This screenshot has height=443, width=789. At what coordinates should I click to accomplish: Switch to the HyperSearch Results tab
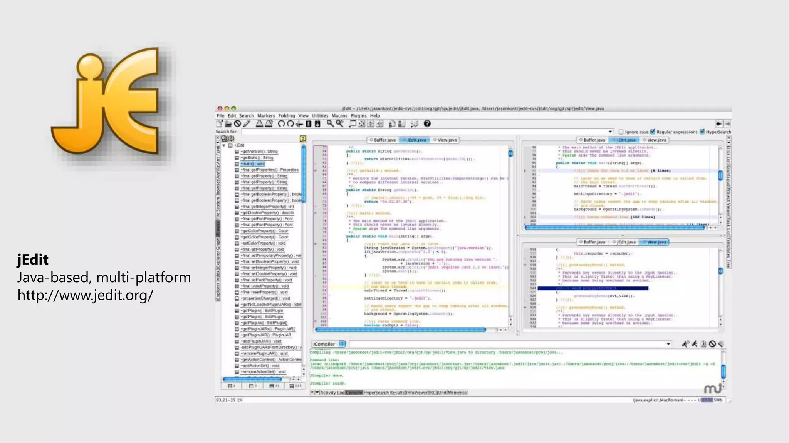(384, 393)
